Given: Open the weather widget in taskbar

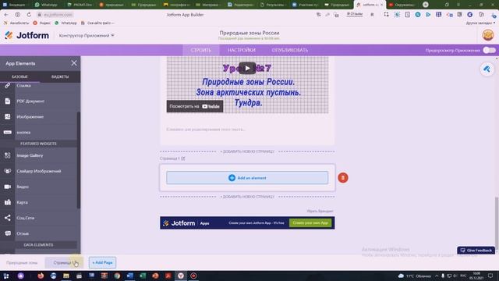Looking at the screenshot, I should (x=415, y=276).
